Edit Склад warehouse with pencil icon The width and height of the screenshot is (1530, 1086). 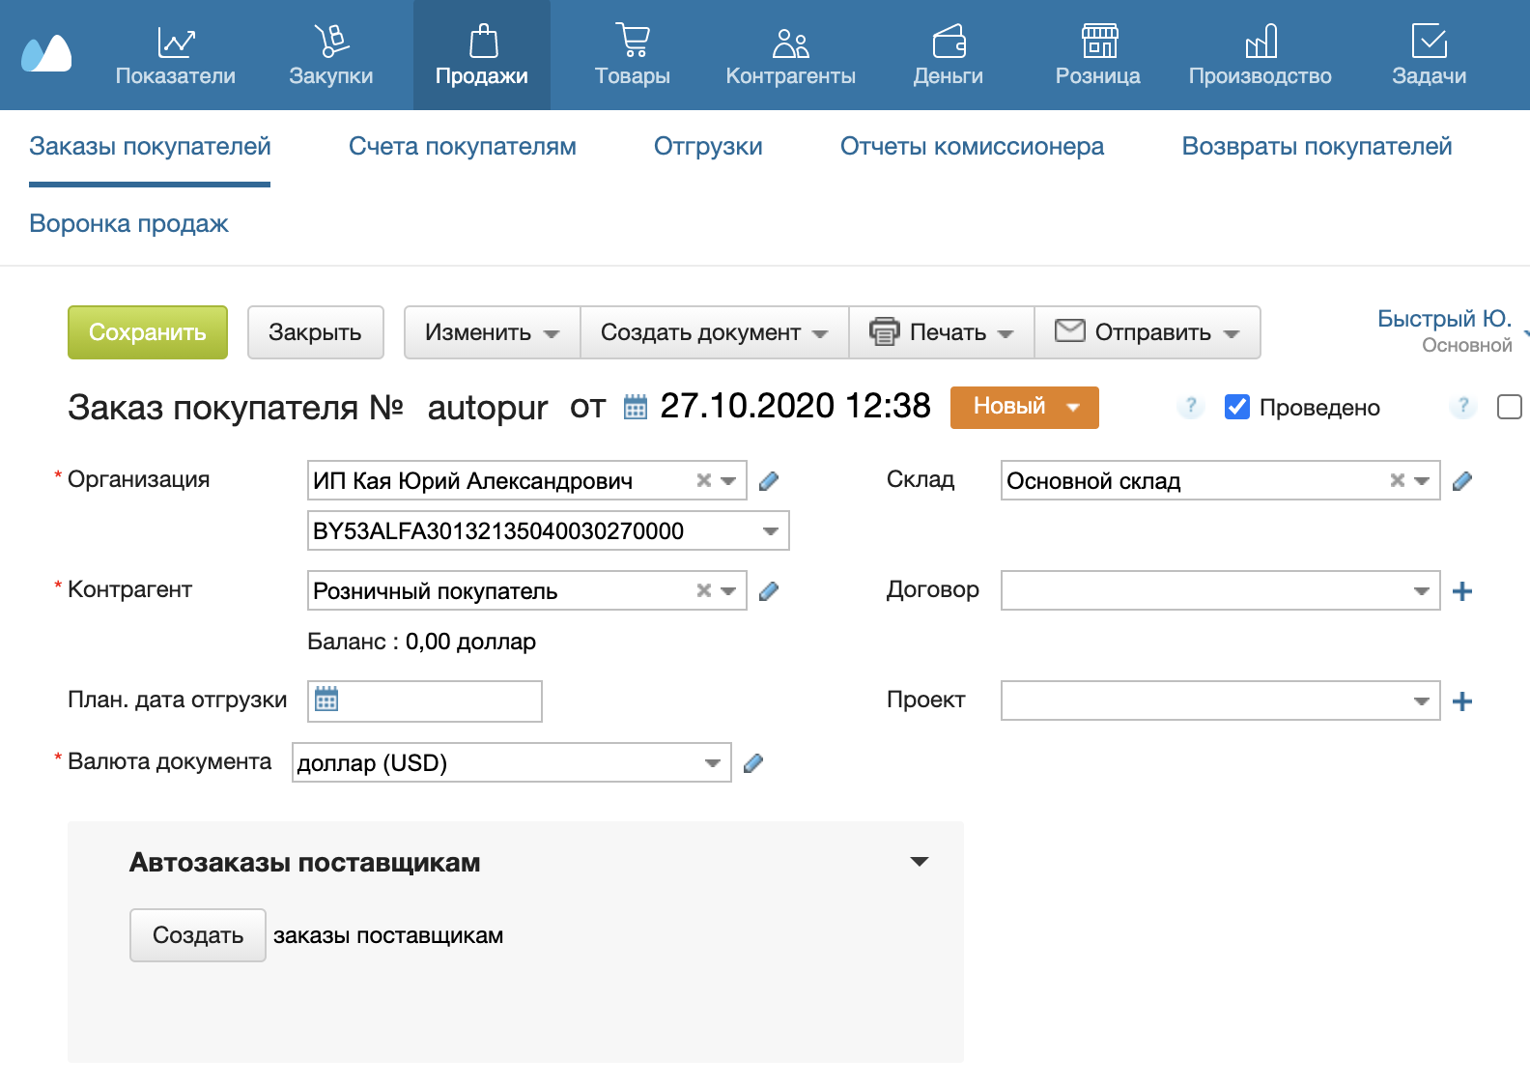pyautogui.click(x=1462, y=480)
